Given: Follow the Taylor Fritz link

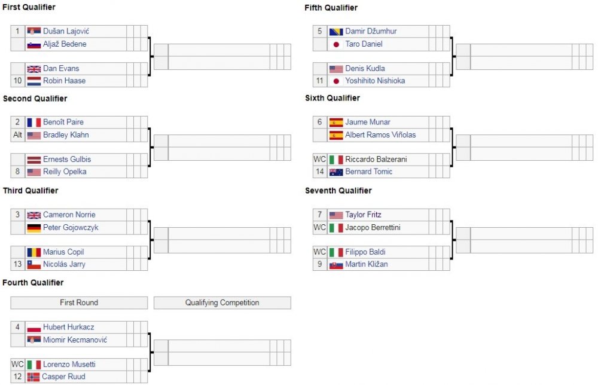Looking at the screenshot, I should click(363, 215).
